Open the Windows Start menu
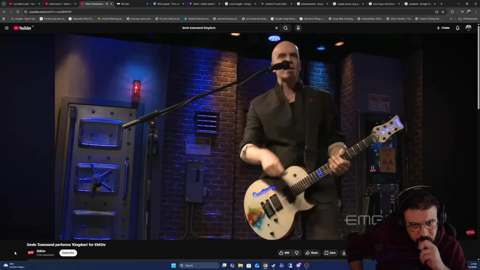The image size is (480, 270). click(x=174, y=265)
